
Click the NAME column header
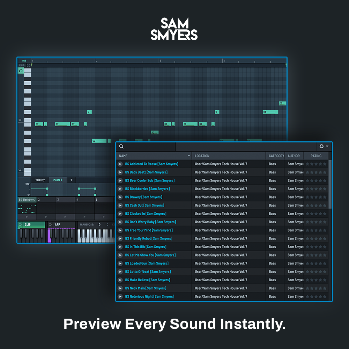coord(154,156)
